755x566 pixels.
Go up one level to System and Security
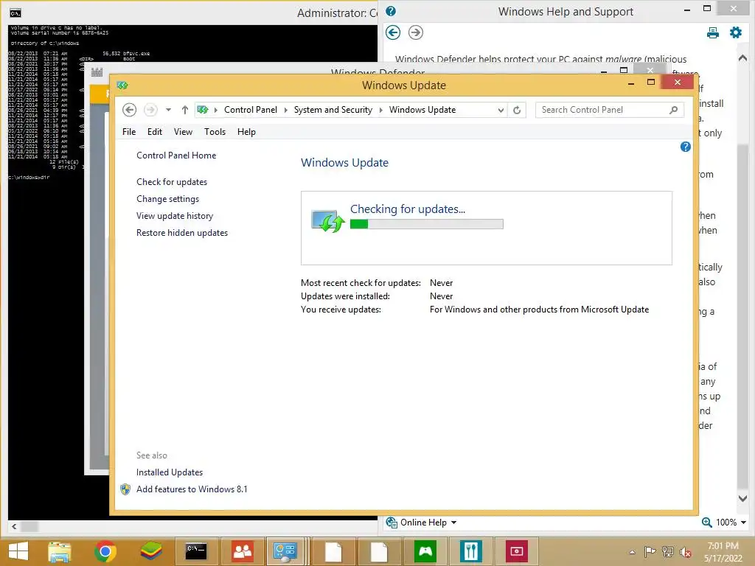[x=184, y=110]
